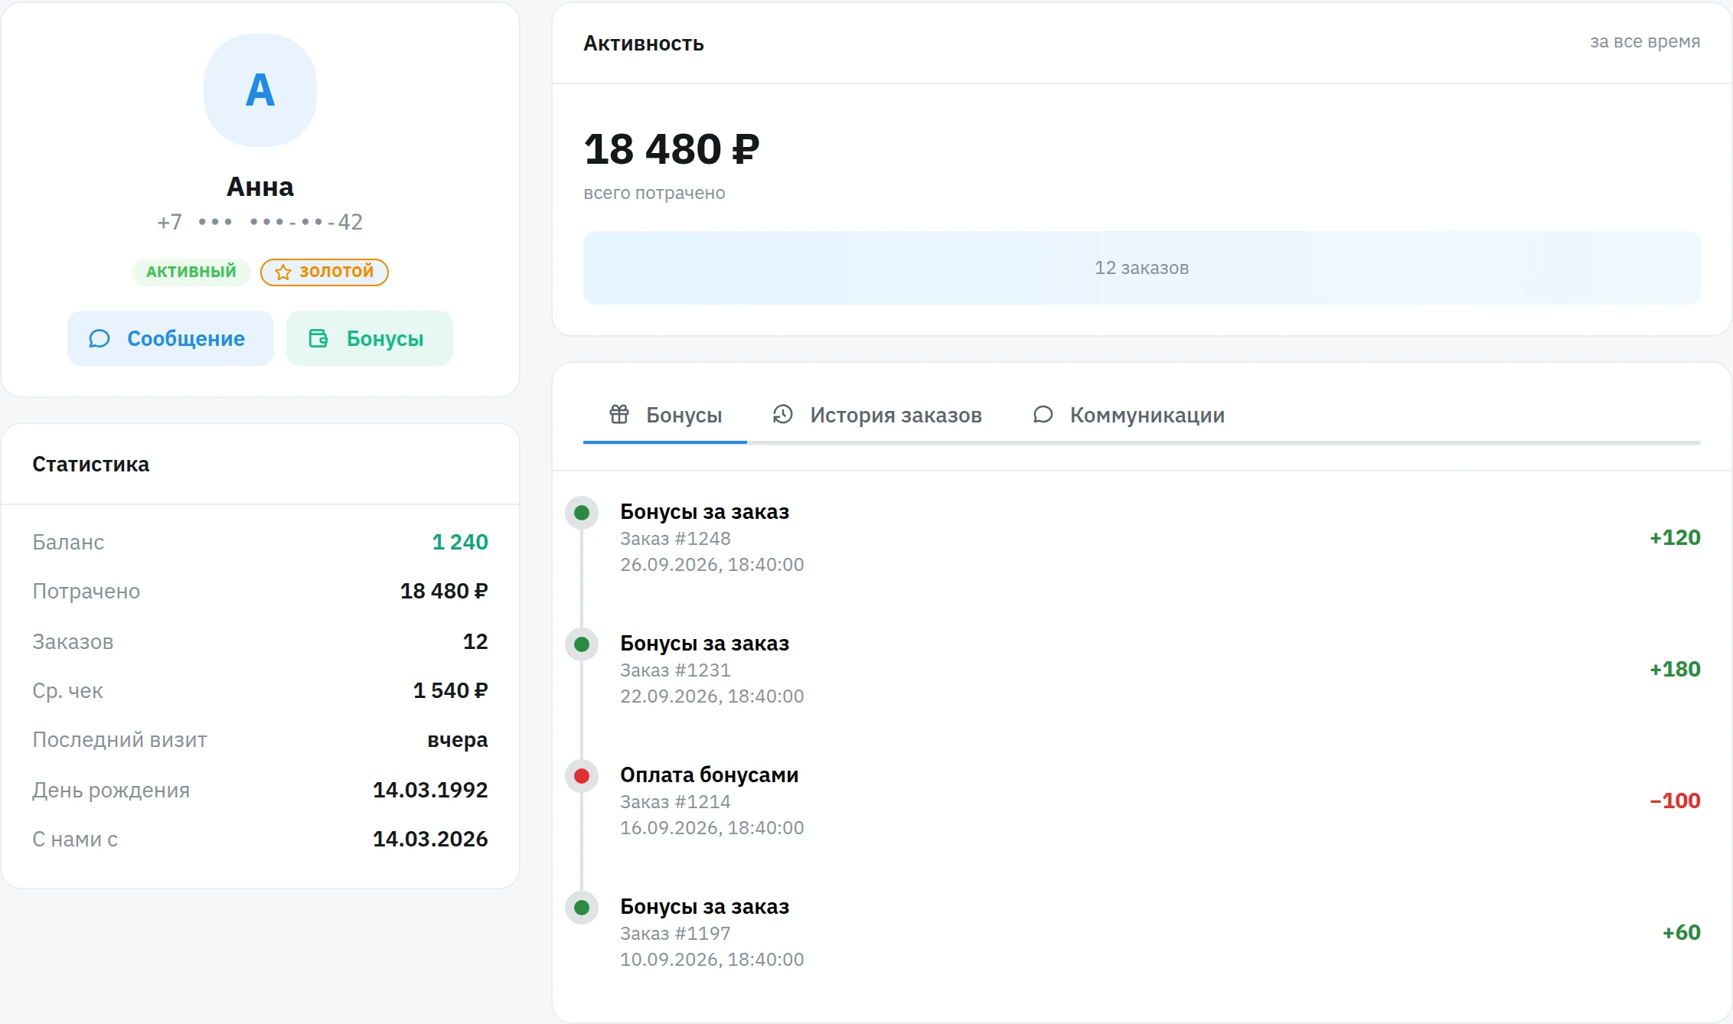Click the chat bubble icon on Сообщение button
1733x1024 pixels.
(100, 338)
